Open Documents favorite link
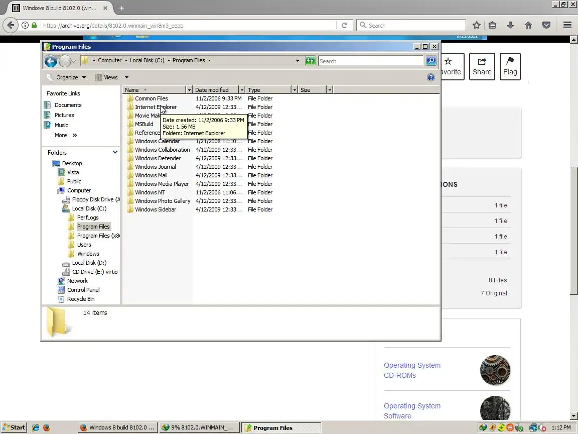578x434 pixels. pyautogui.click(x=68, y=105)
